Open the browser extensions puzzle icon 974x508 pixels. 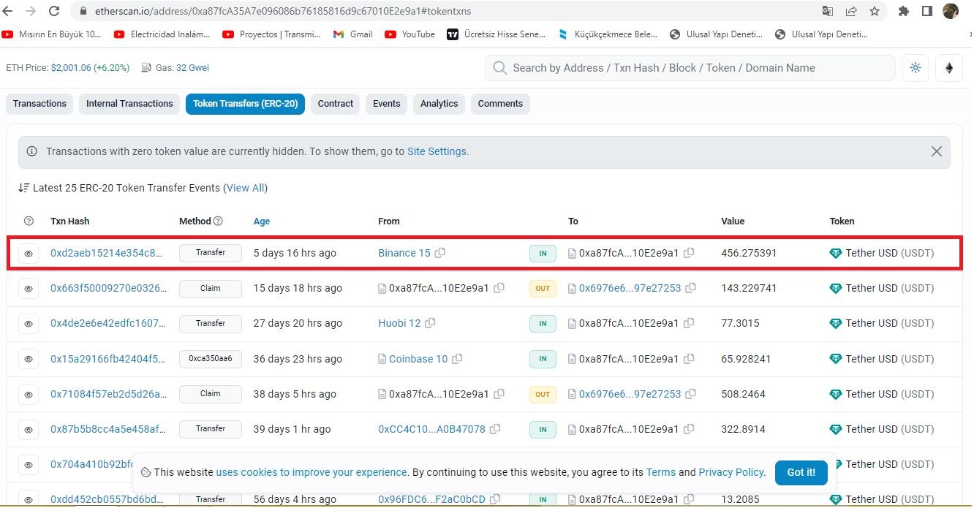[x=904, y=11]
